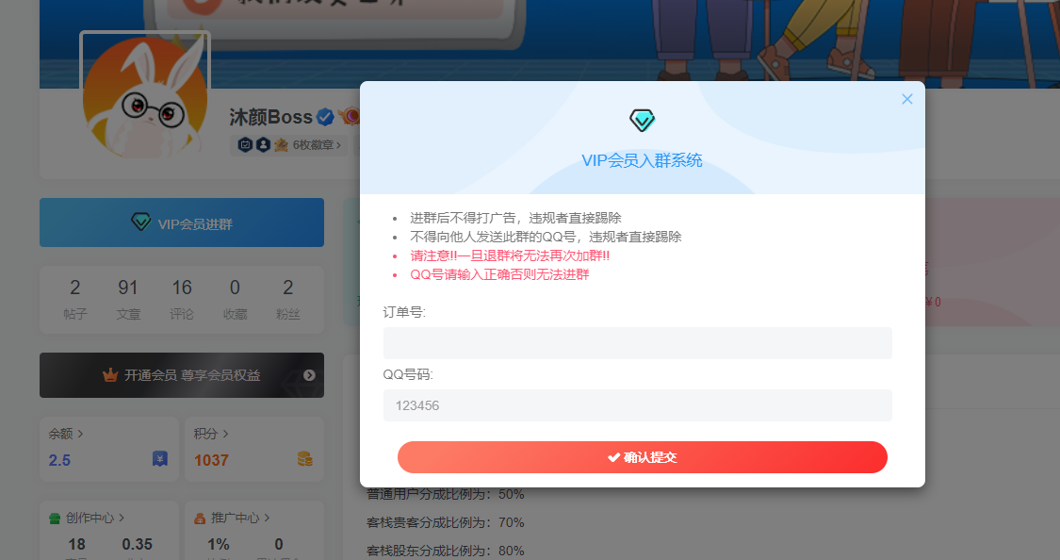
Task: Click the points value 1037
Action: coord(211,461)
